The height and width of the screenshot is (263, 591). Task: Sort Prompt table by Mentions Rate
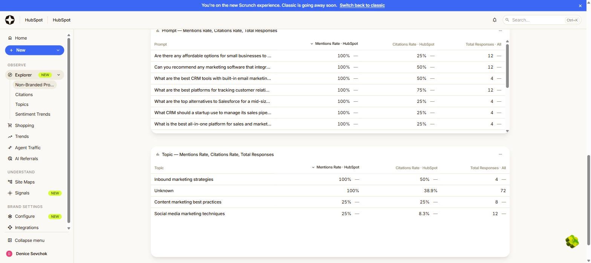pos(334,44)
